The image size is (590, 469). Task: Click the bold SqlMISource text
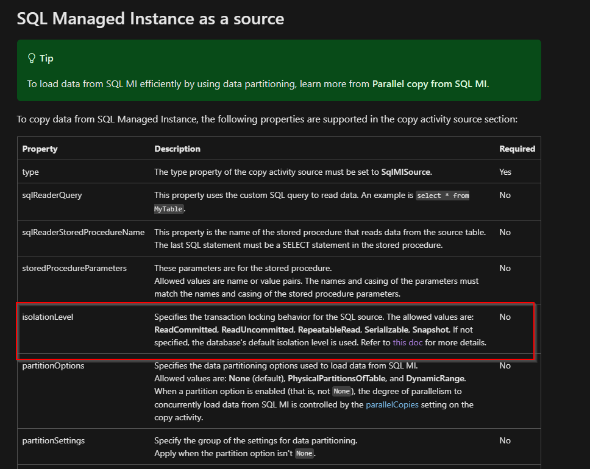[x=405, y=172]
